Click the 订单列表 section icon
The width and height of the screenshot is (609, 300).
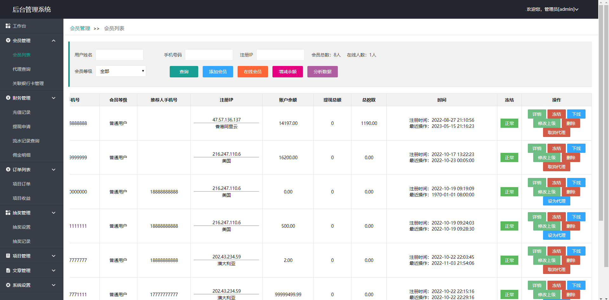coord(8,170)
